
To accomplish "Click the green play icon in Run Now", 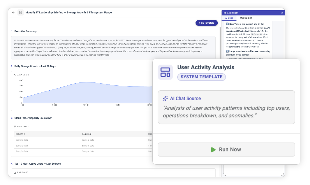I will [213, 150].
